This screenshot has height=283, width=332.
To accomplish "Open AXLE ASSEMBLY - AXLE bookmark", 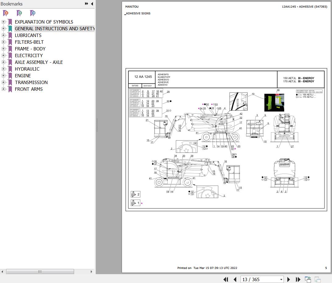I will point(39,62).
